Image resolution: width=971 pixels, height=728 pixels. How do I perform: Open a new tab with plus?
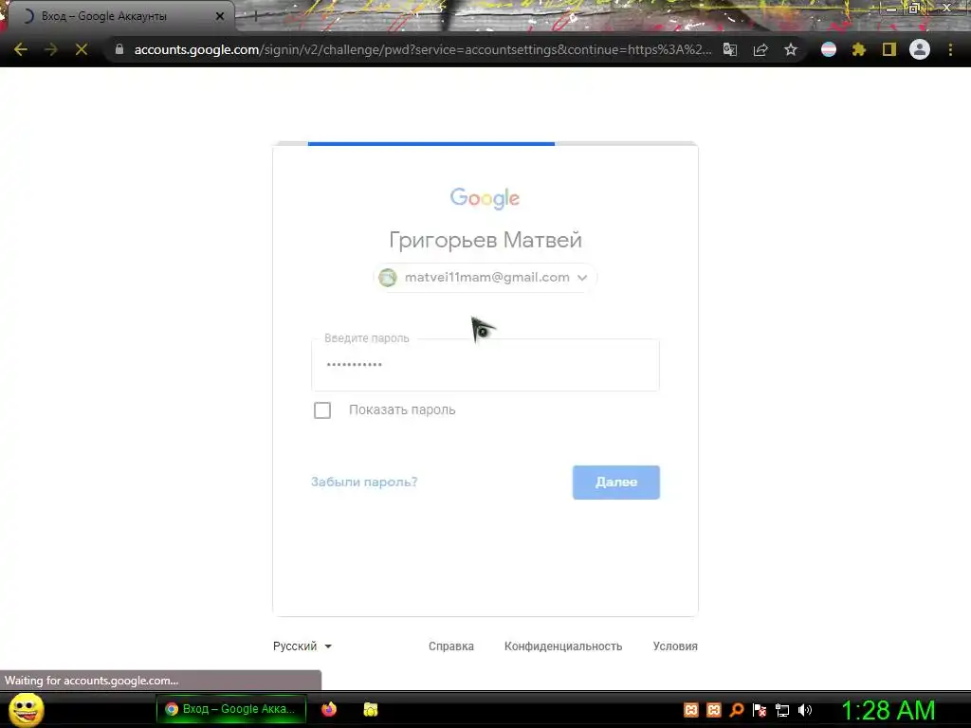pos(255,17)
